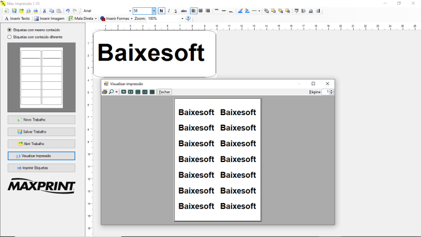Click the Abrir Trabalho button
The image size is (421, 237).
click(41, 144)
